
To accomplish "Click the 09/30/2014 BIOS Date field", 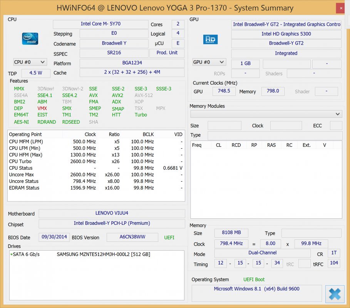I will tap(54, 237).
